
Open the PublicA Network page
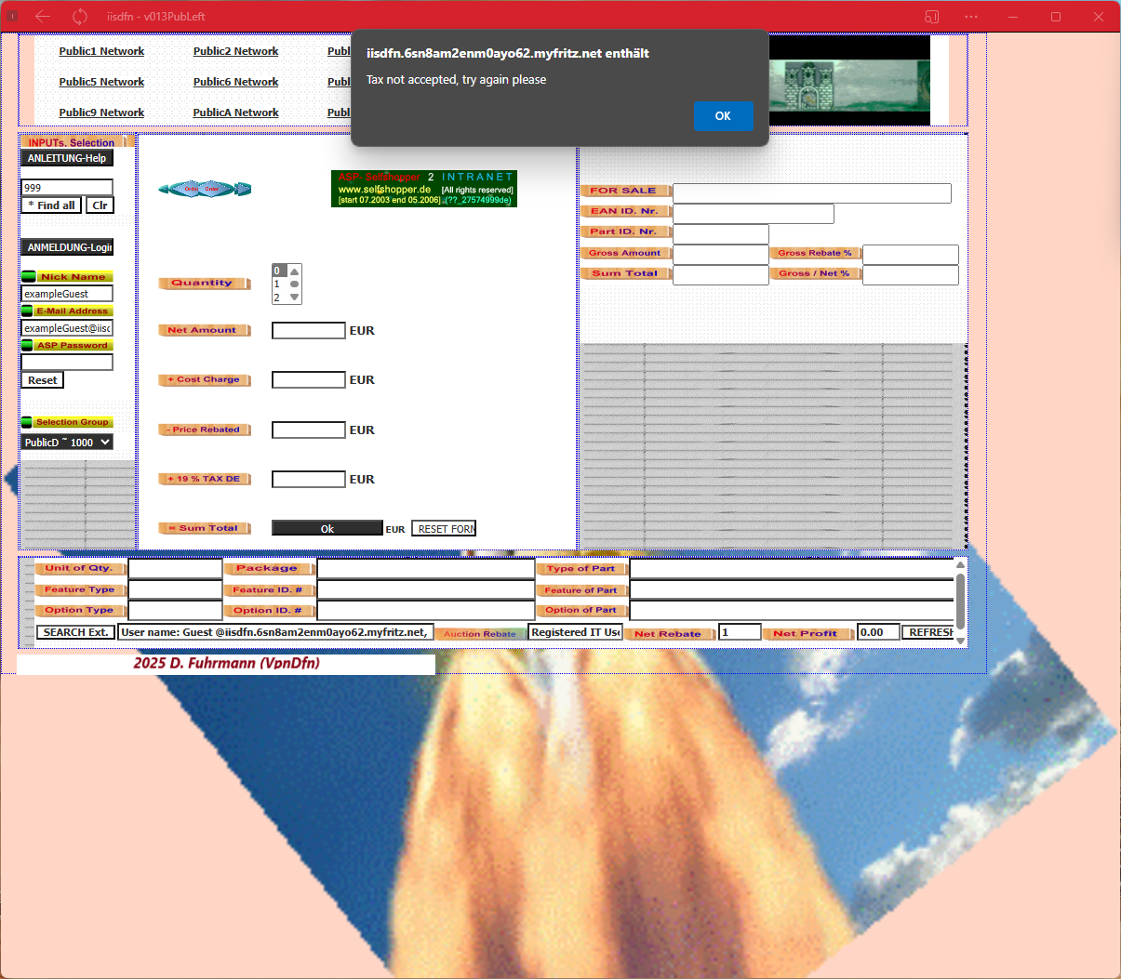[x=235, y=112]
